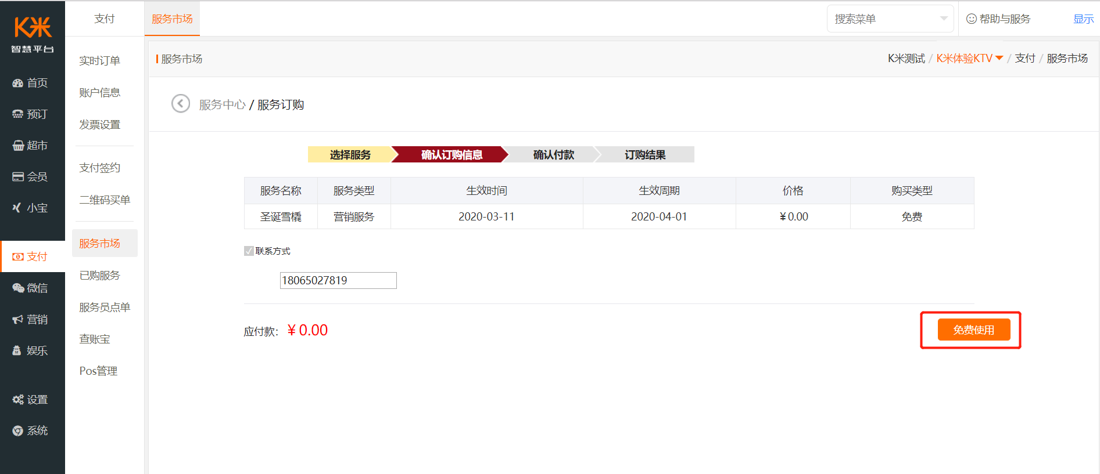
Task: Switch to the 服务市场 top tab
Action: click(172, 19)
